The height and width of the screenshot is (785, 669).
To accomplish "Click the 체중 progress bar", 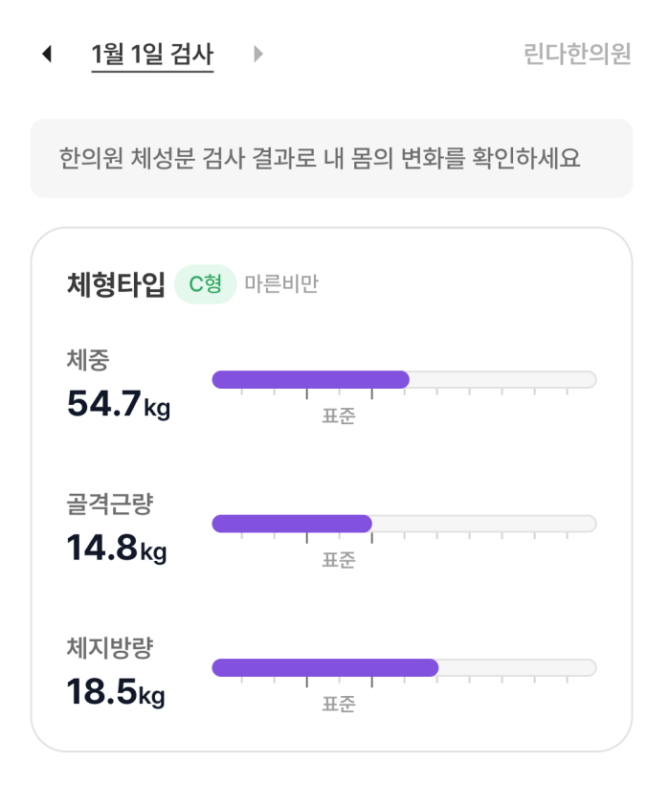I will pos(404,379).
